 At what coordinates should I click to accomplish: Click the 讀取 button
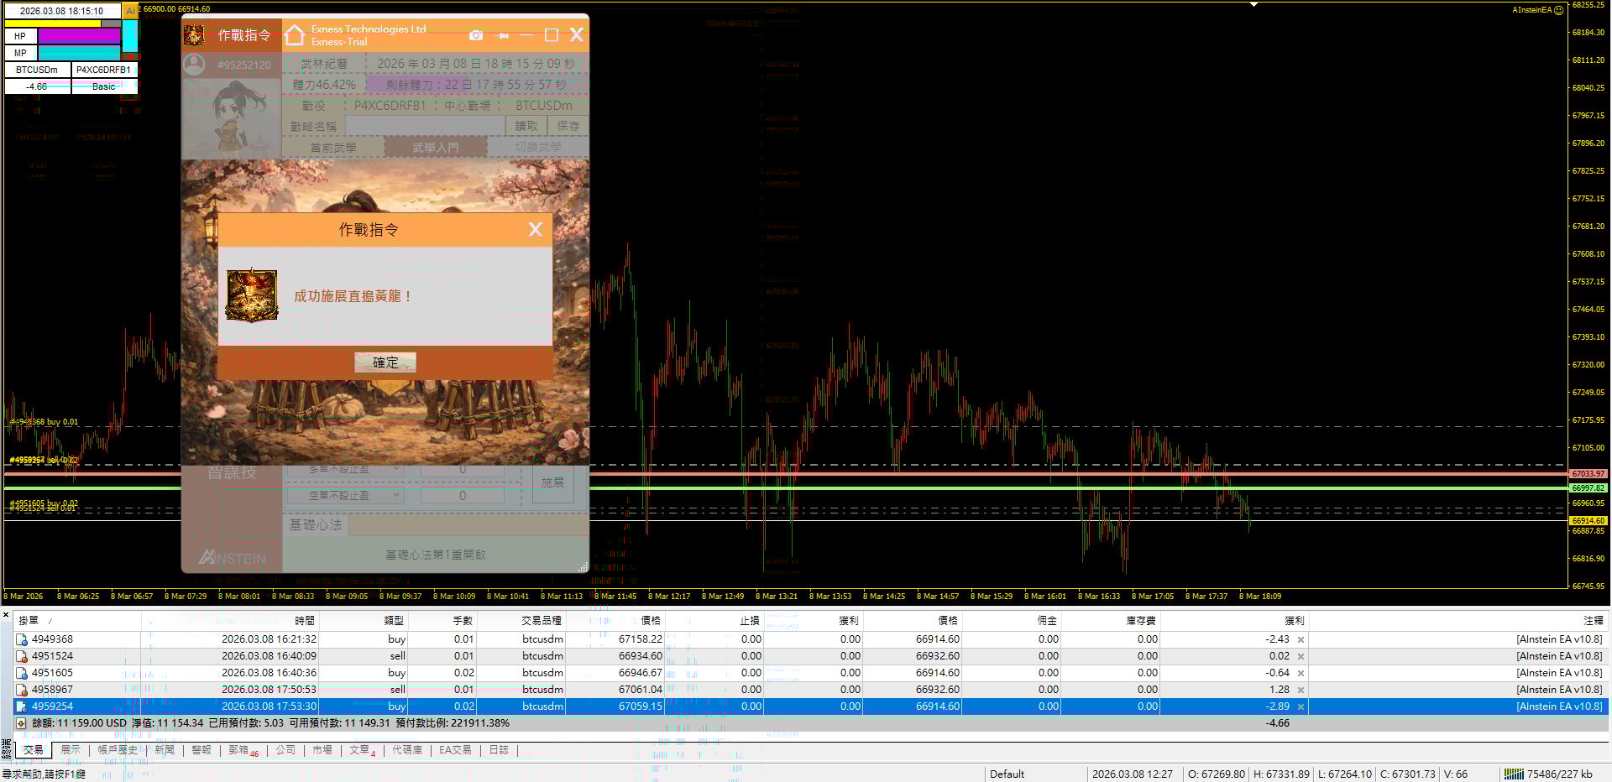click(x=526, y=126)
